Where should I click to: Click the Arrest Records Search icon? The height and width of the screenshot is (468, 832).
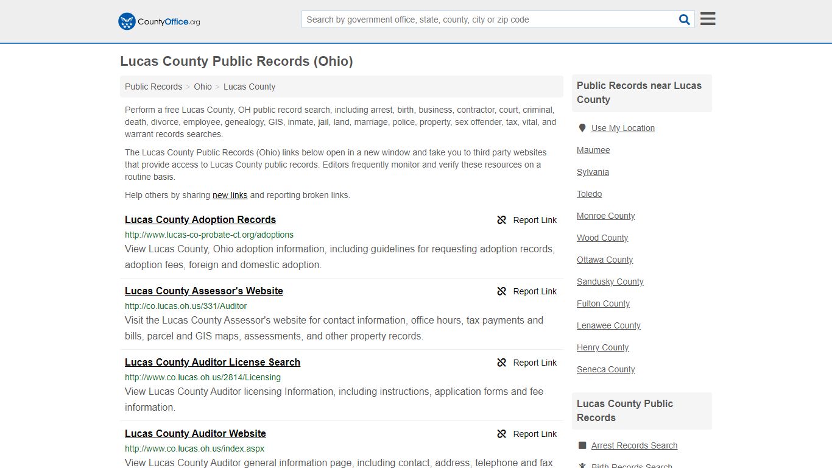coord(582,445)
